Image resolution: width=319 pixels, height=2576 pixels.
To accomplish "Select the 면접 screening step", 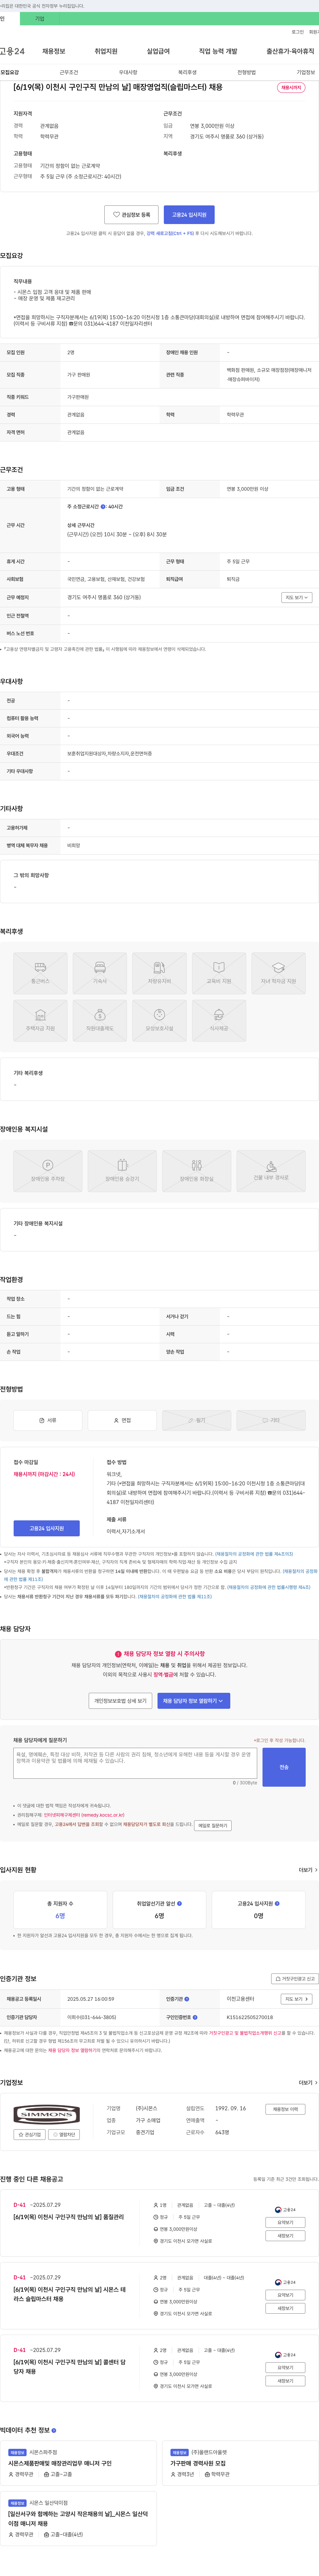I will (x=123, y=1420).
